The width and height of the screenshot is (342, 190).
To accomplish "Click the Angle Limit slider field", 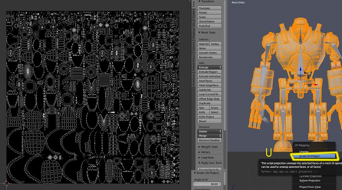I will point(207,184).
